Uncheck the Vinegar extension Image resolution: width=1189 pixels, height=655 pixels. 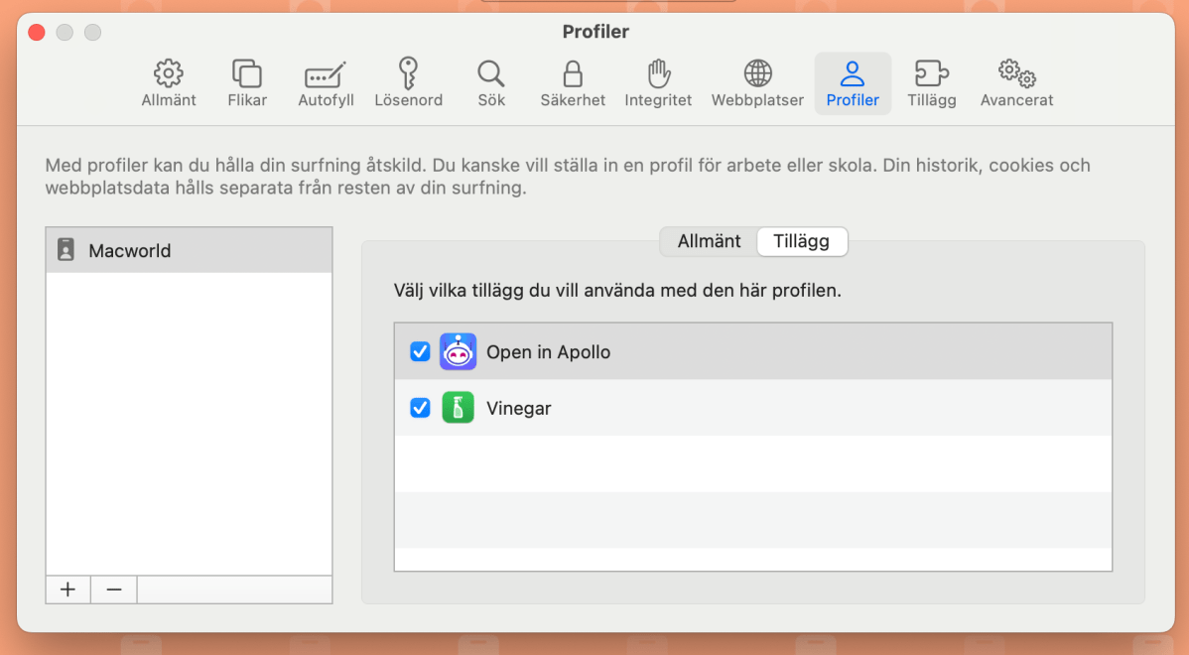coord(419,407)
